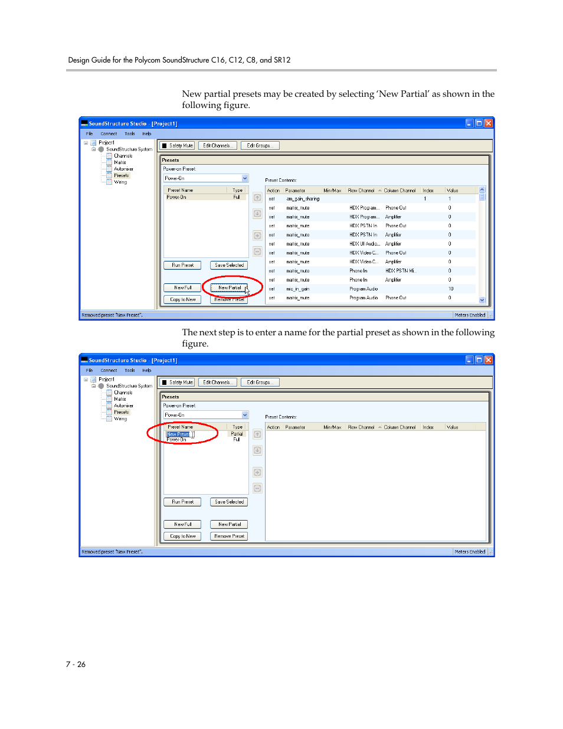563x729 pixels.
Task: Select the Automixer page icon in first figure tree
Action: pyautogui.click(x=109, y=169)
